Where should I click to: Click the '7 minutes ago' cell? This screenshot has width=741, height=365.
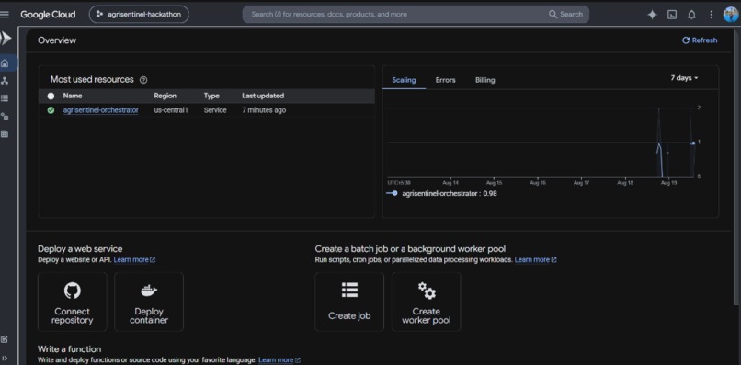click(264, 110)
